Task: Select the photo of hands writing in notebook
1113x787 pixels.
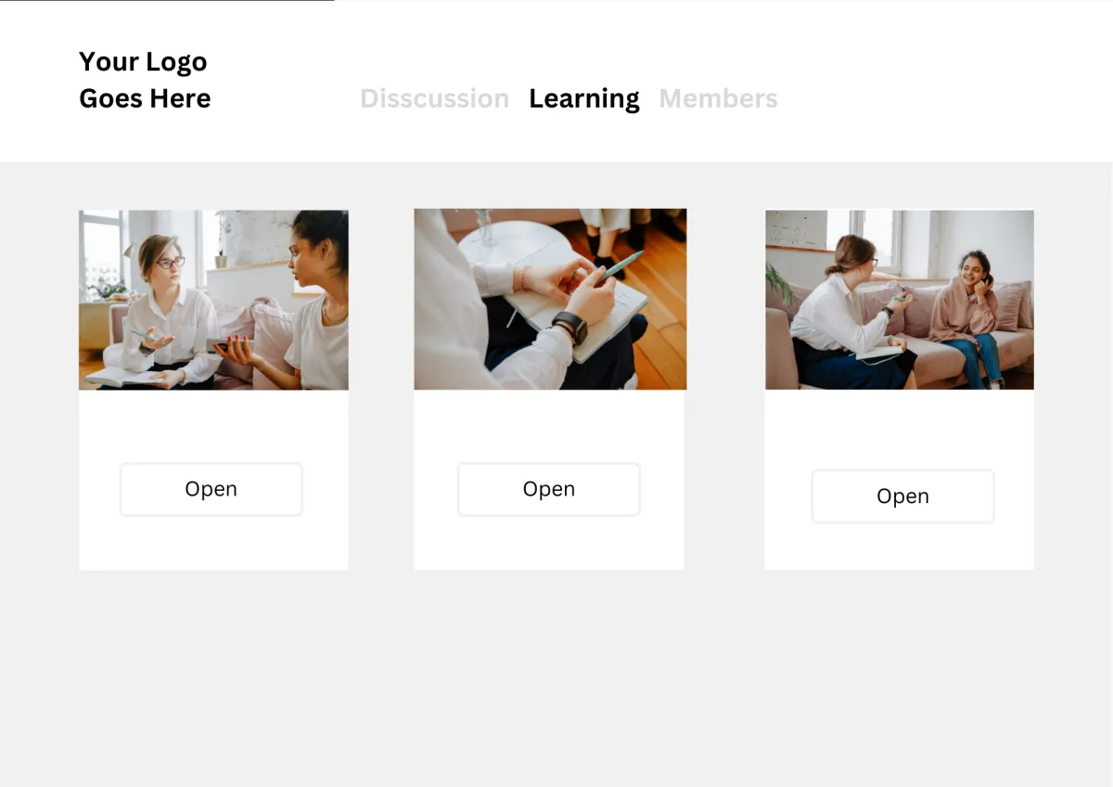Action: pyautogui.click(x=550, y=299)
